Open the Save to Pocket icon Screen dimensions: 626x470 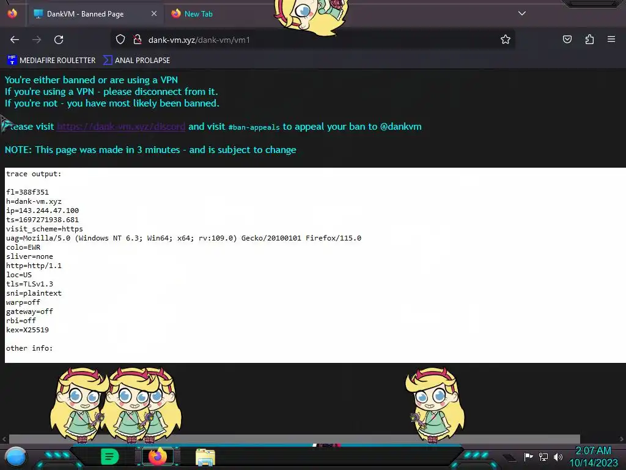[567, 39]
